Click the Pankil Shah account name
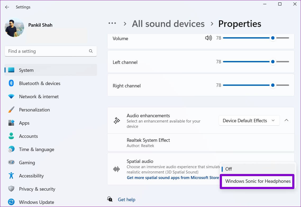This screenshot has height=207, width=301. 40,25
